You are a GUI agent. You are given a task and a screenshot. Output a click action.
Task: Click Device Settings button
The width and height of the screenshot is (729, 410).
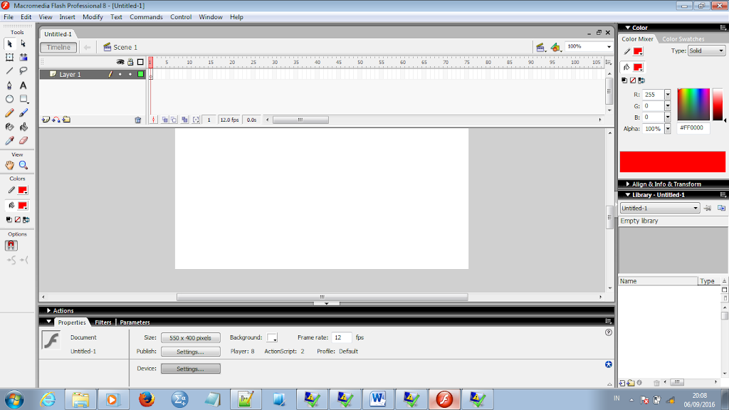point(191,369)
